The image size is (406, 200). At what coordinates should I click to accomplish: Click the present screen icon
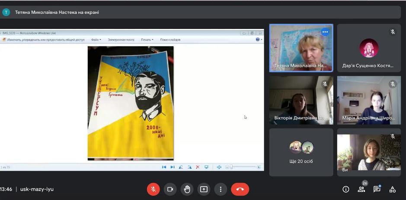(204, 189)
